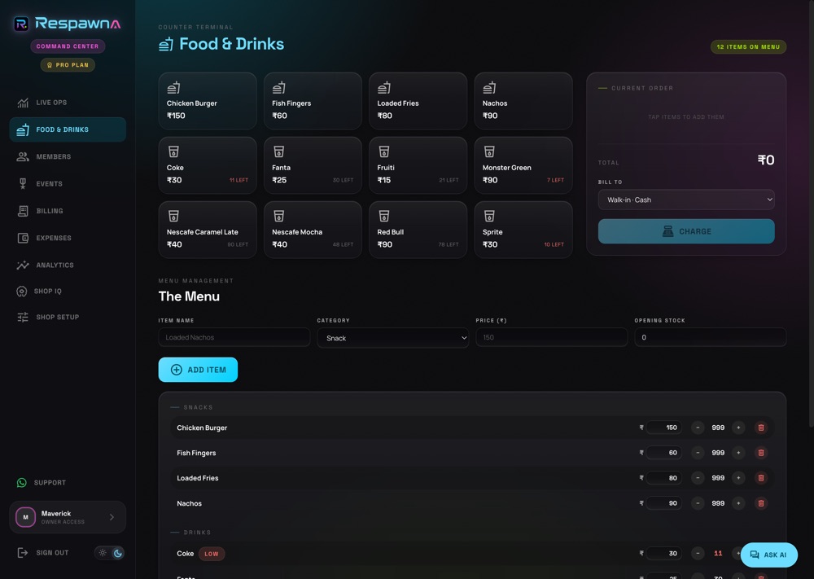The height and width of the screenshot is (579, 814).
Task: Tap the Monster Green card
Action: point(523,165)
